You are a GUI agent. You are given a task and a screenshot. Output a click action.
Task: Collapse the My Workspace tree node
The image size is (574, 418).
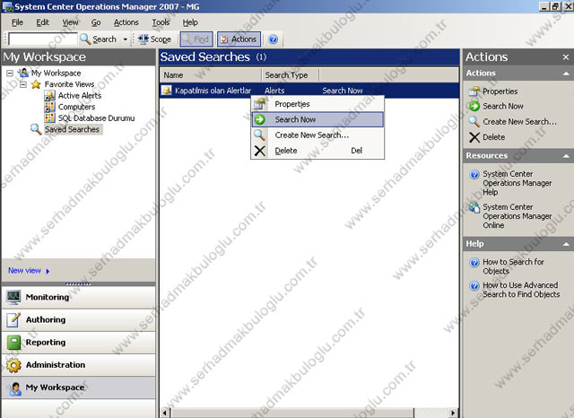coord(10,74)
